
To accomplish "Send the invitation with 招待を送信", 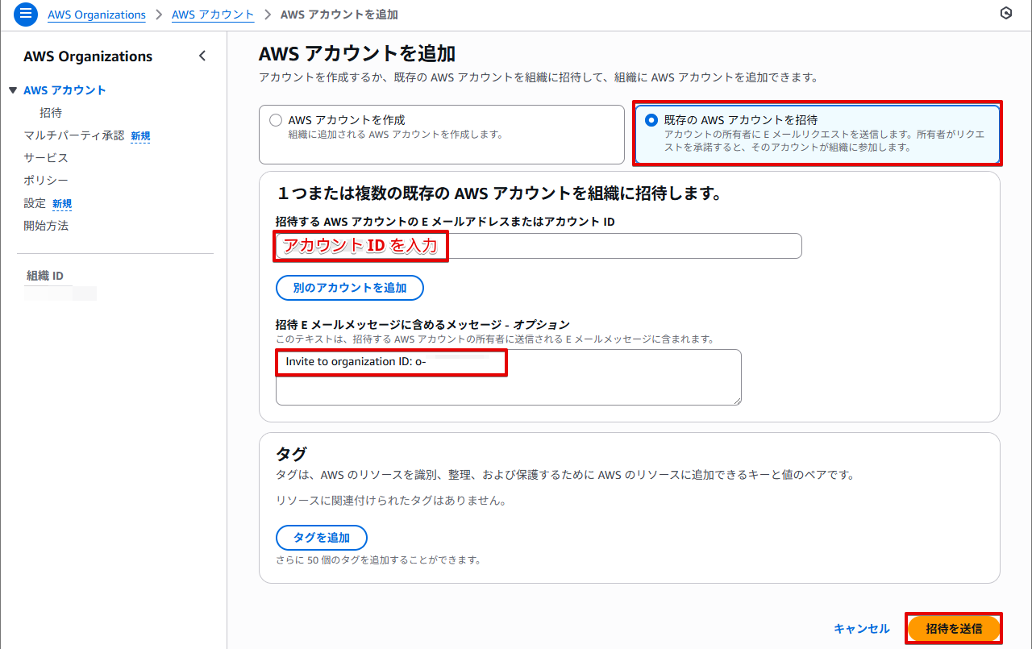I will pos(954,629).
